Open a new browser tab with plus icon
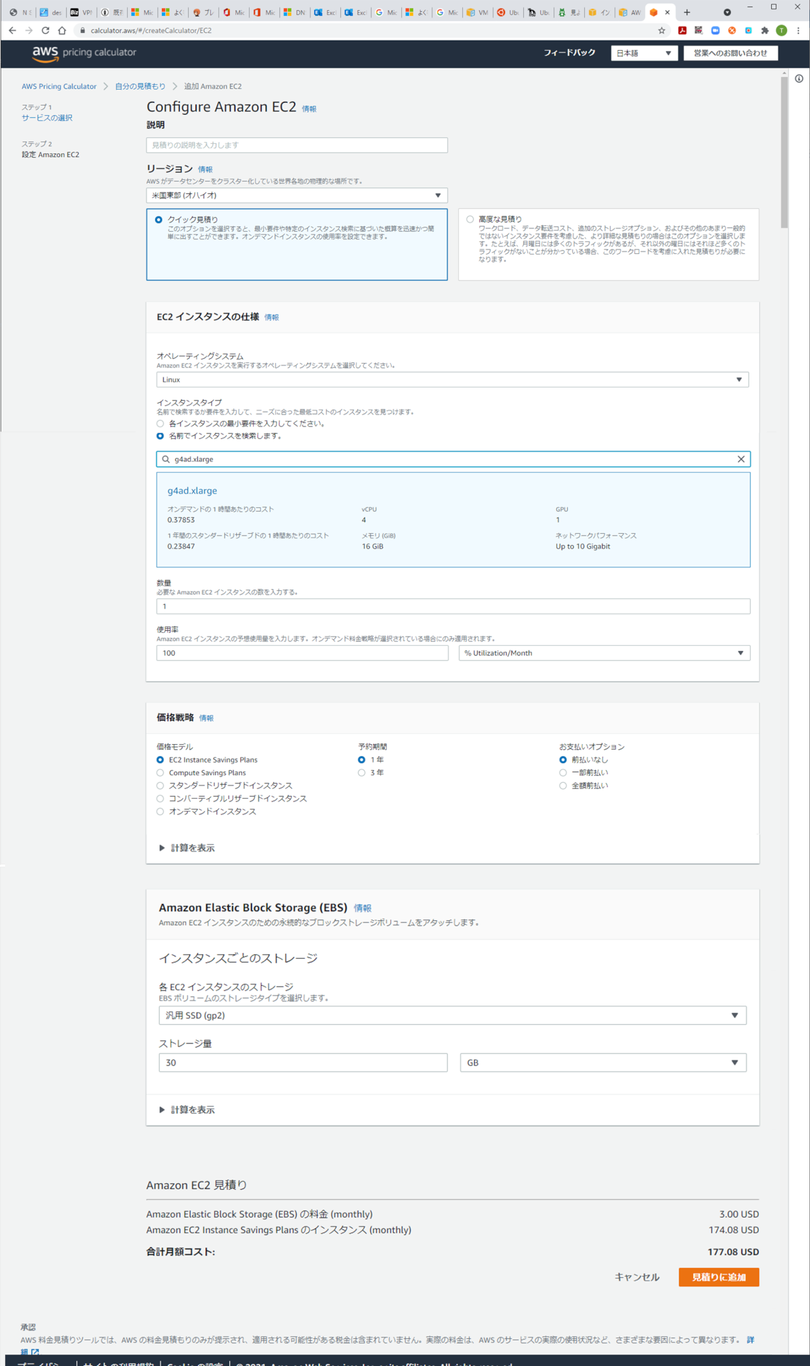810x1366 pixels. tap(687, 12)
